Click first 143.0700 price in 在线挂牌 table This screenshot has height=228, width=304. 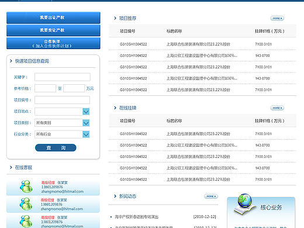[262, 145]
